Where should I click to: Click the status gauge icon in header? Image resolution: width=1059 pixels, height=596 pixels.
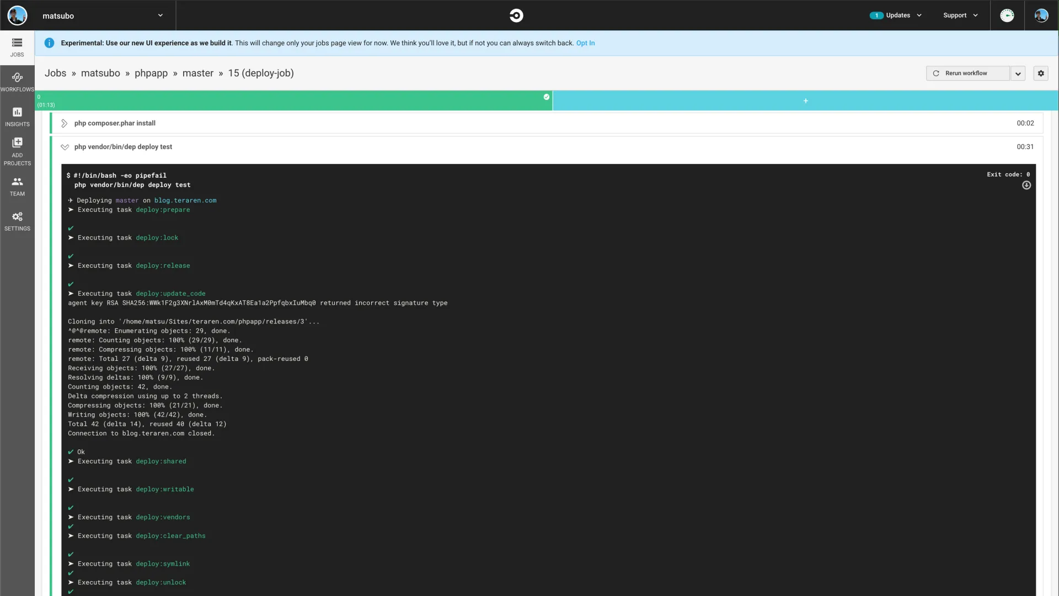point(1007,15)
